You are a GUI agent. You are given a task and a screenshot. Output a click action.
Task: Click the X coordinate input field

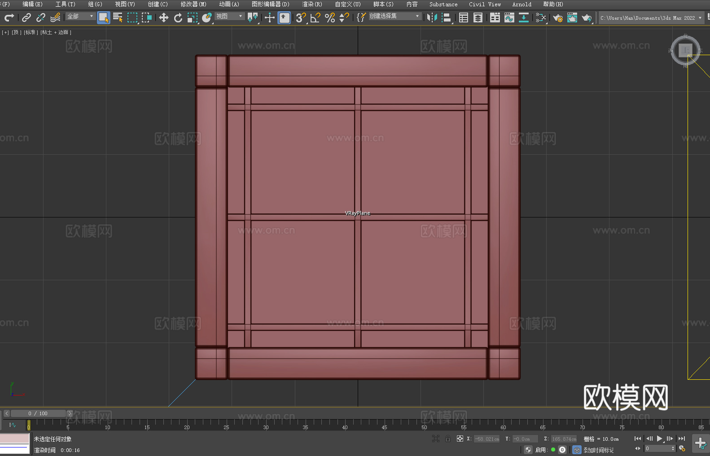coord(487,439)
